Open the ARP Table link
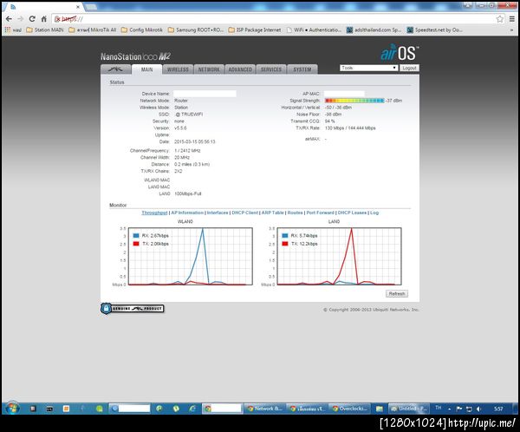 [273, 213]
